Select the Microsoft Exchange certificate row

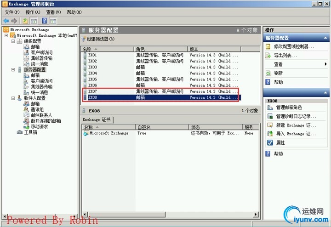tap(171, 133)
